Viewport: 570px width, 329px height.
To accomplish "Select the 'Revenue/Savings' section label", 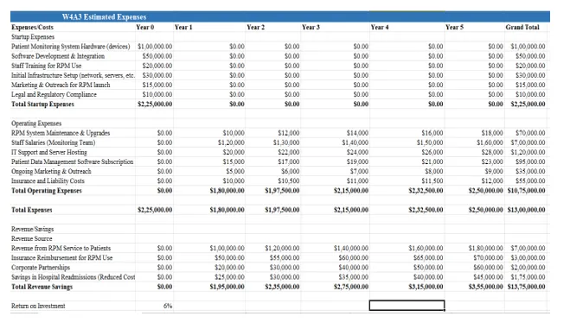I will tap(32, 229).
